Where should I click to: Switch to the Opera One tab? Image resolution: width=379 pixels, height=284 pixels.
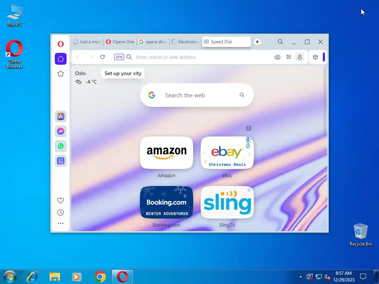coord(120,42)
